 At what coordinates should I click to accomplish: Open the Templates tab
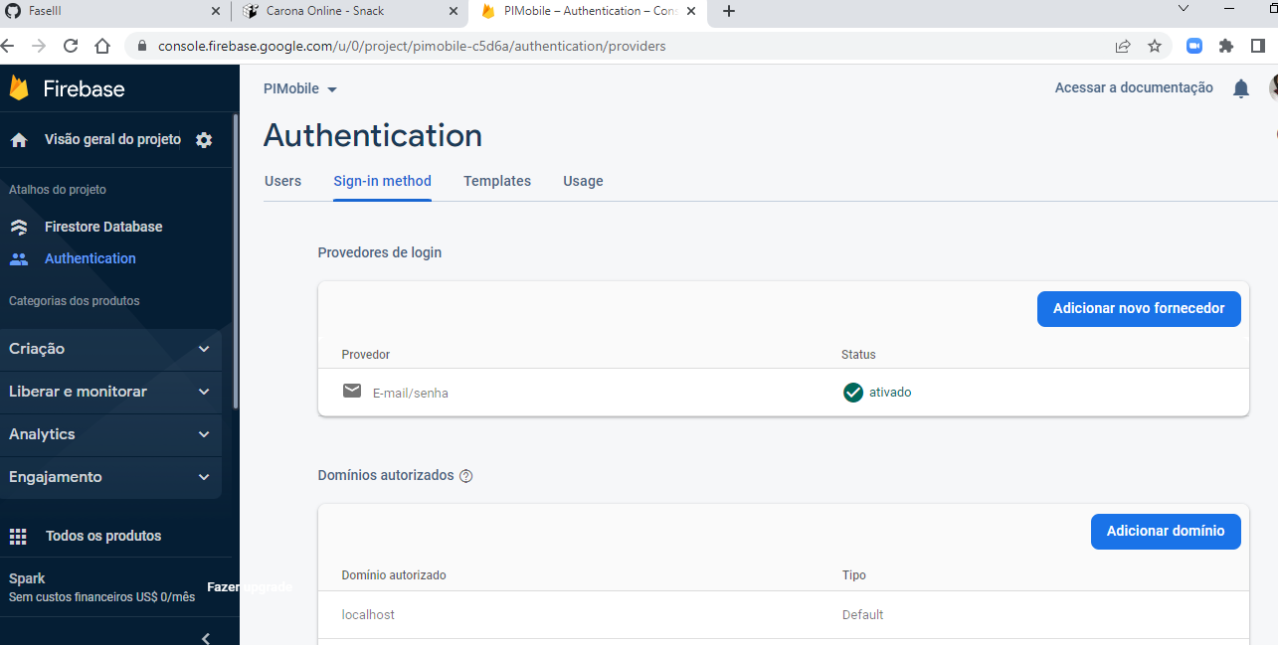(496, 181)
